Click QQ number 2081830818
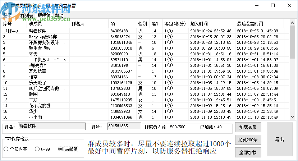 [121, 48]
